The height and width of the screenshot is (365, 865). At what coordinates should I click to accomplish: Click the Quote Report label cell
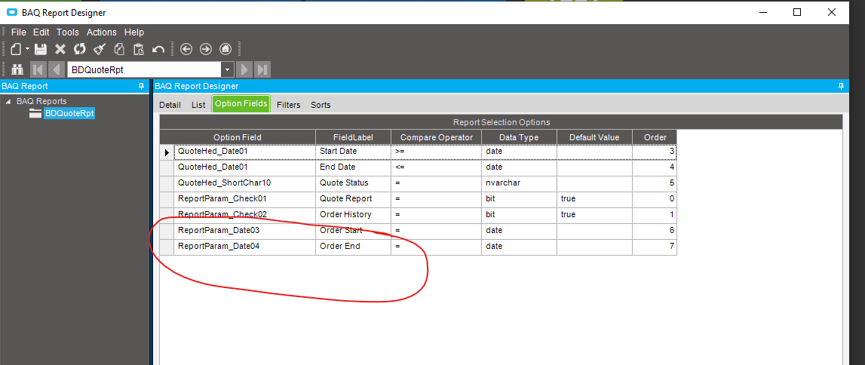(x=353, y=198)
